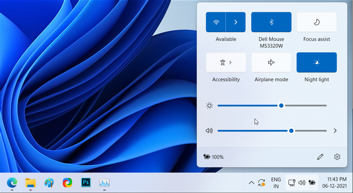This screenshot has height=193, width=353.
Task: Turn on Airplane mode
Action: [x=271, y=62]
